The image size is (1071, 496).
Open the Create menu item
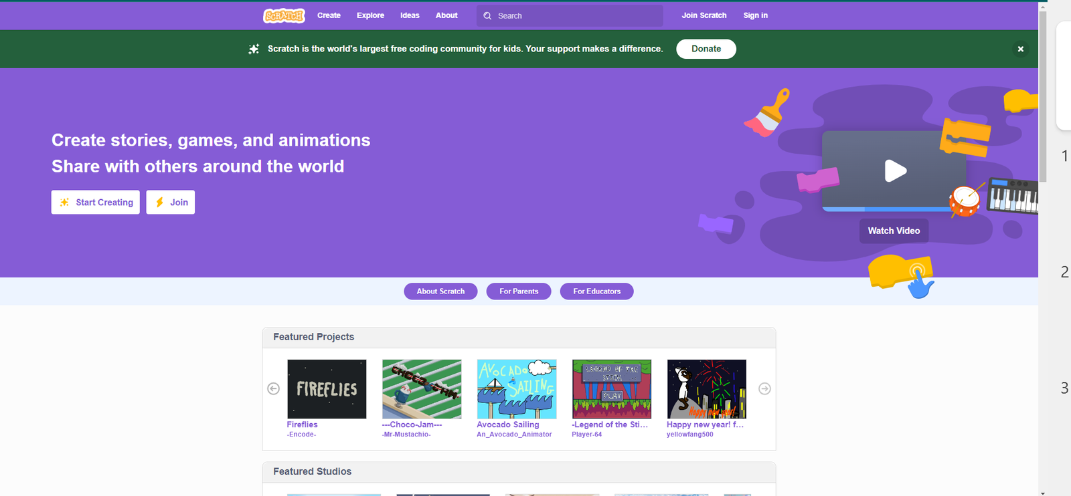pyautogui.click(x=329, y=15)
